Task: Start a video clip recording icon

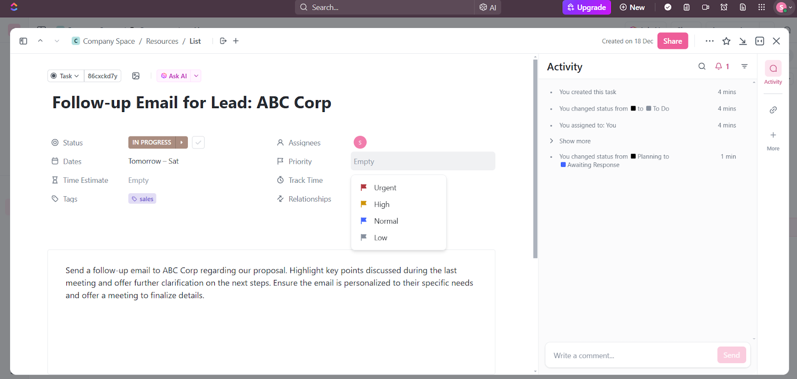Action: click(705, 7)
